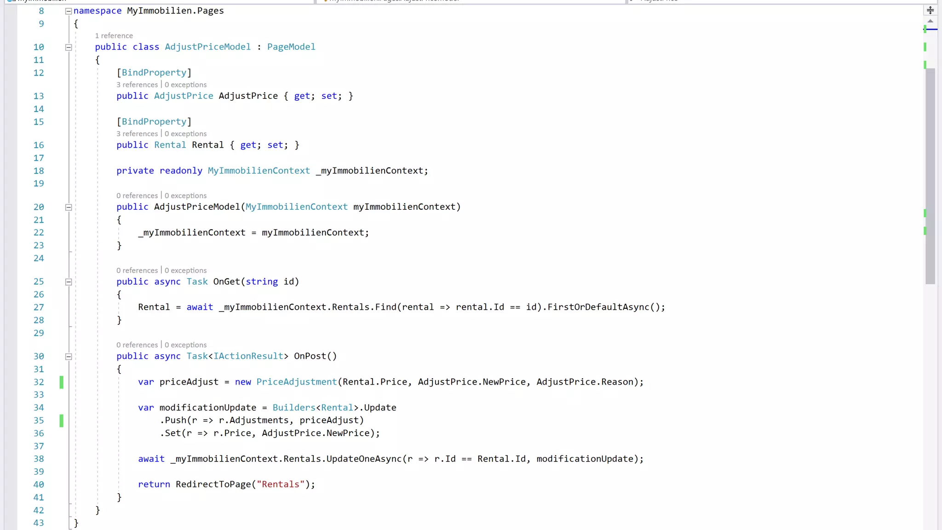Collapse the OnPost method

coord(69,357)
